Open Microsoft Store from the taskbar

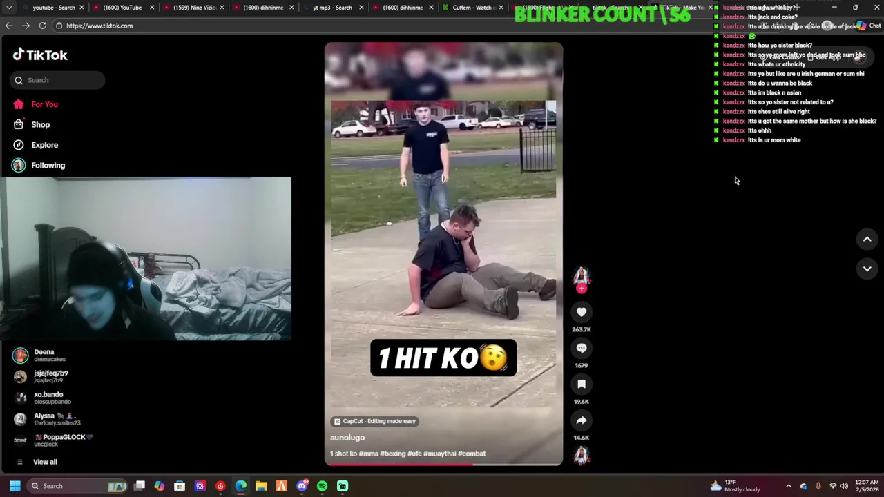pyautogui.click(x=180, y=486)
